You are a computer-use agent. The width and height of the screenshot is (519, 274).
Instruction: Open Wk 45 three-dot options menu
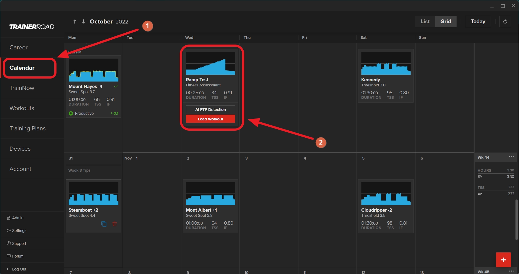(x=511, y=271)
